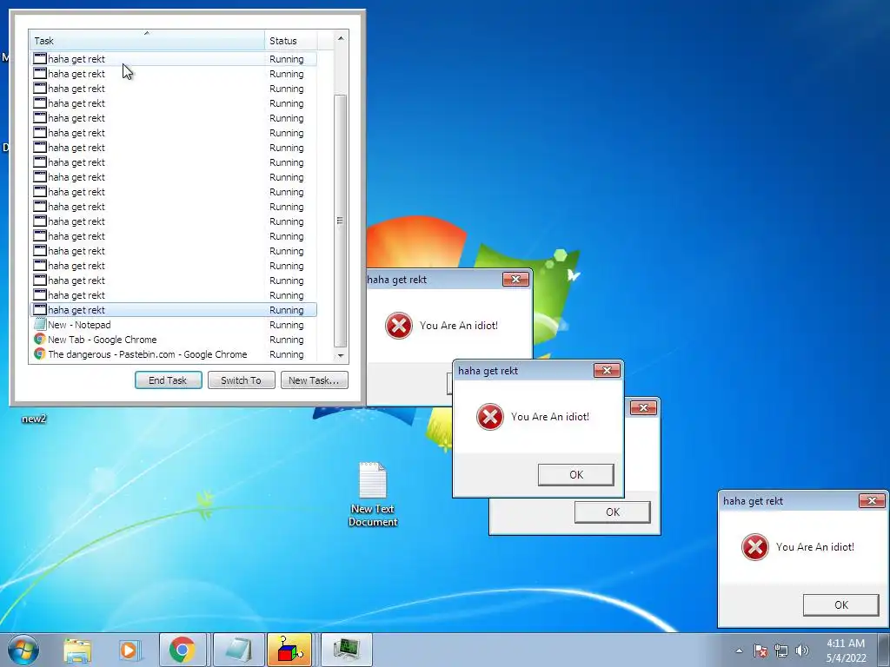
Task: Switch to Notepad on the taskbar
Action: point(238,650)
